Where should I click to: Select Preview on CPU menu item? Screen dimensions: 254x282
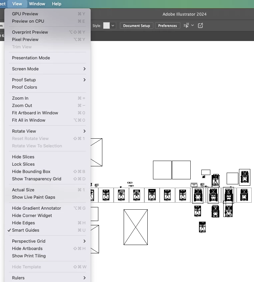[x=47, y=21]
